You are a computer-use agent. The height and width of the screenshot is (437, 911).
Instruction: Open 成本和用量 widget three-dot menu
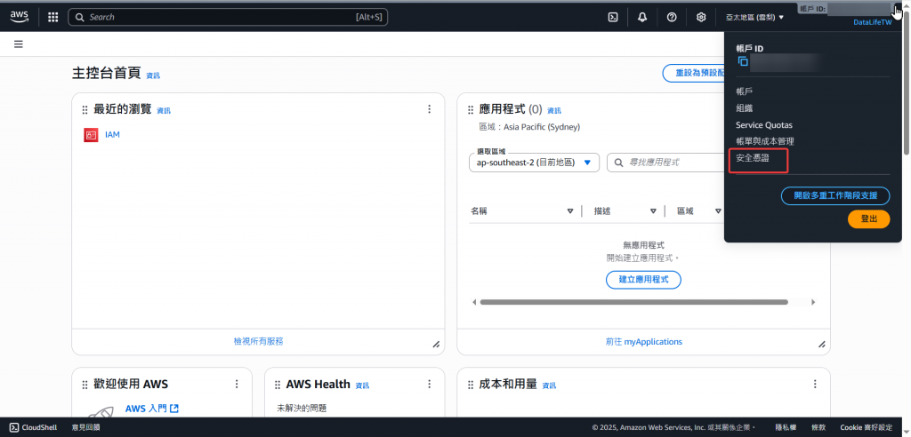pos(815,385)
